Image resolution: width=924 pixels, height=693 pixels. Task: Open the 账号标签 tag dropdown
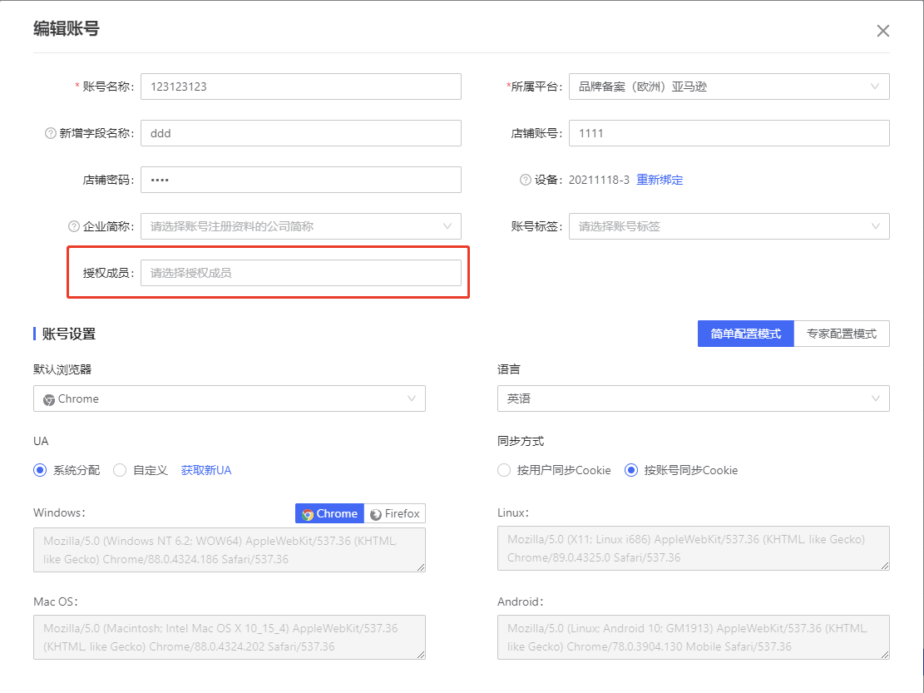pyautogui.click(x=729, y=226)
